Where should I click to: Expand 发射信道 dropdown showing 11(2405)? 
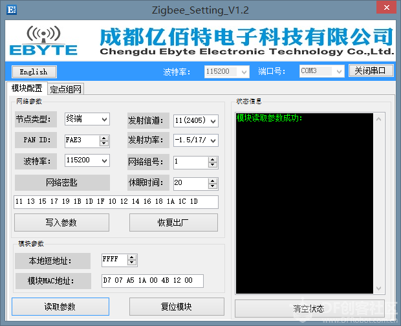click(195, 121)
